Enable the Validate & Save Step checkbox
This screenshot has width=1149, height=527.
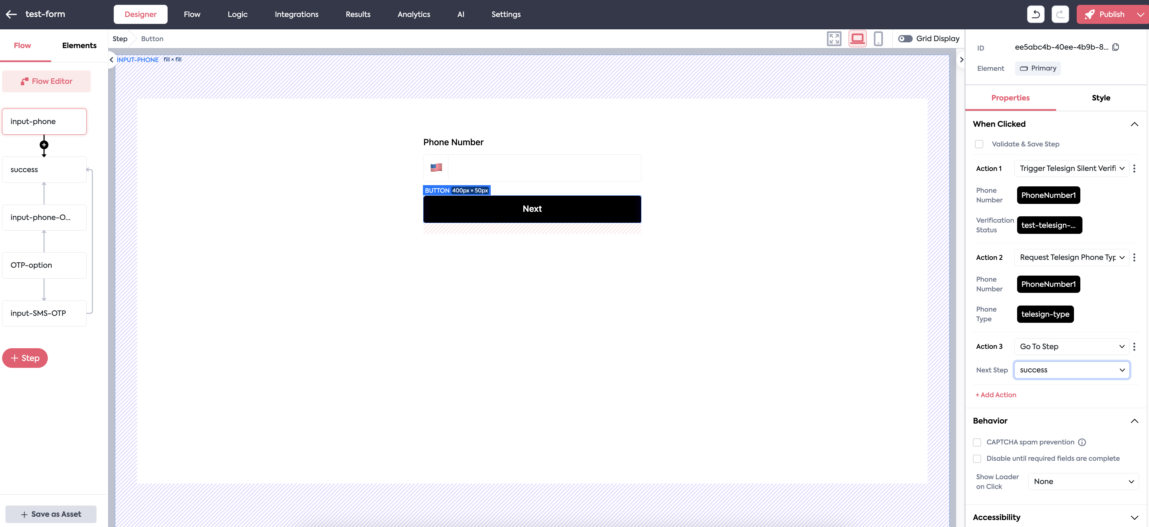979,144
